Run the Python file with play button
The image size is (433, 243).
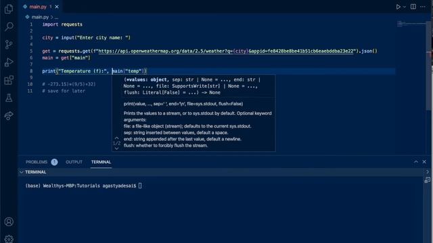tap(398, 7)
